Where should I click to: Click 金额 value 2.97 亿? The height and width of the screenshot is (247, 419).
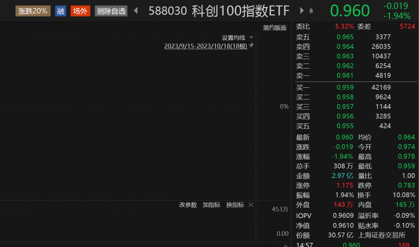pos(343,176)
